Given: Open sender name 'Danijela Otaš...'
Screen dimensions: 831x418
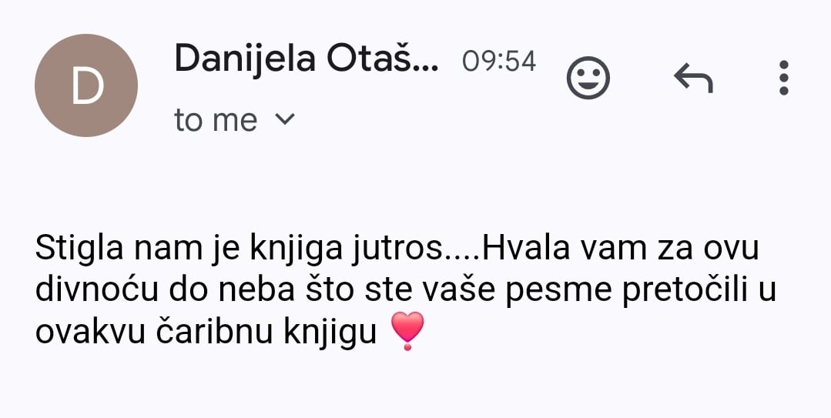Looking at the screenshot, I should point(307,59).
